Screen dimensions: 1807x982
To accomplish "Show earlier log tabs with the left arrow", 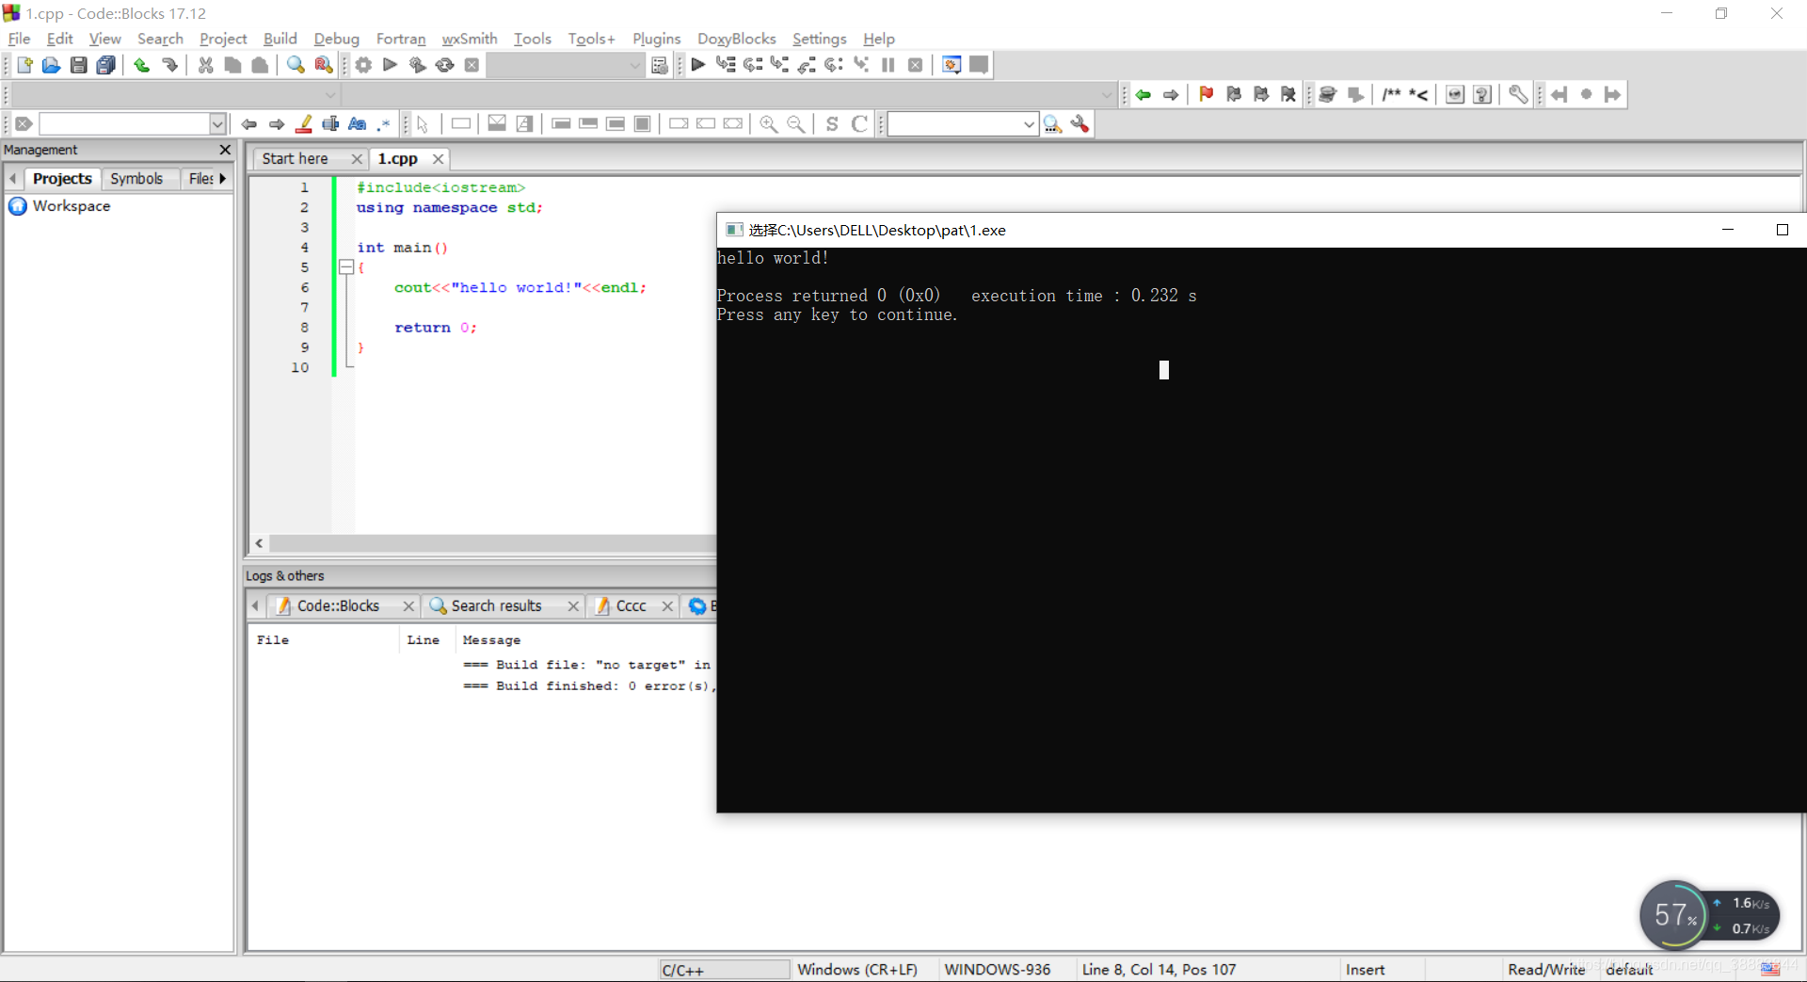I will [255, 605].
